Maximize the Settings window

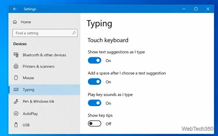[x=196, y=9]
